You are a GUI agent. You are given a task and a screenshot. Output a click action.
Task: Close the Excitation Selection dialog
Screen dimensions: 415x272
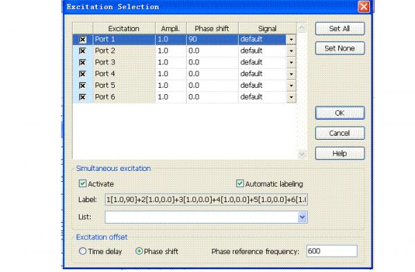click(x=364, y=7)
